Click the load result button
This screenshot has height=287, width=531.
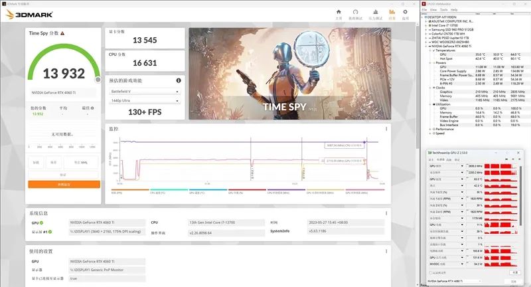point(36,163)
